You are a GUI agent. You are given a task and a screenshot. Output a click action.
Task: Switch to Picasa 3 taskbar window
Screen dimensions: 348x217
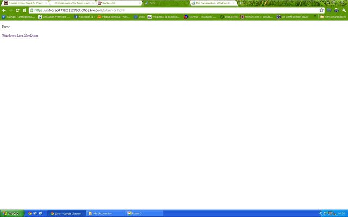pyautogui.click(x=144, y=213)
